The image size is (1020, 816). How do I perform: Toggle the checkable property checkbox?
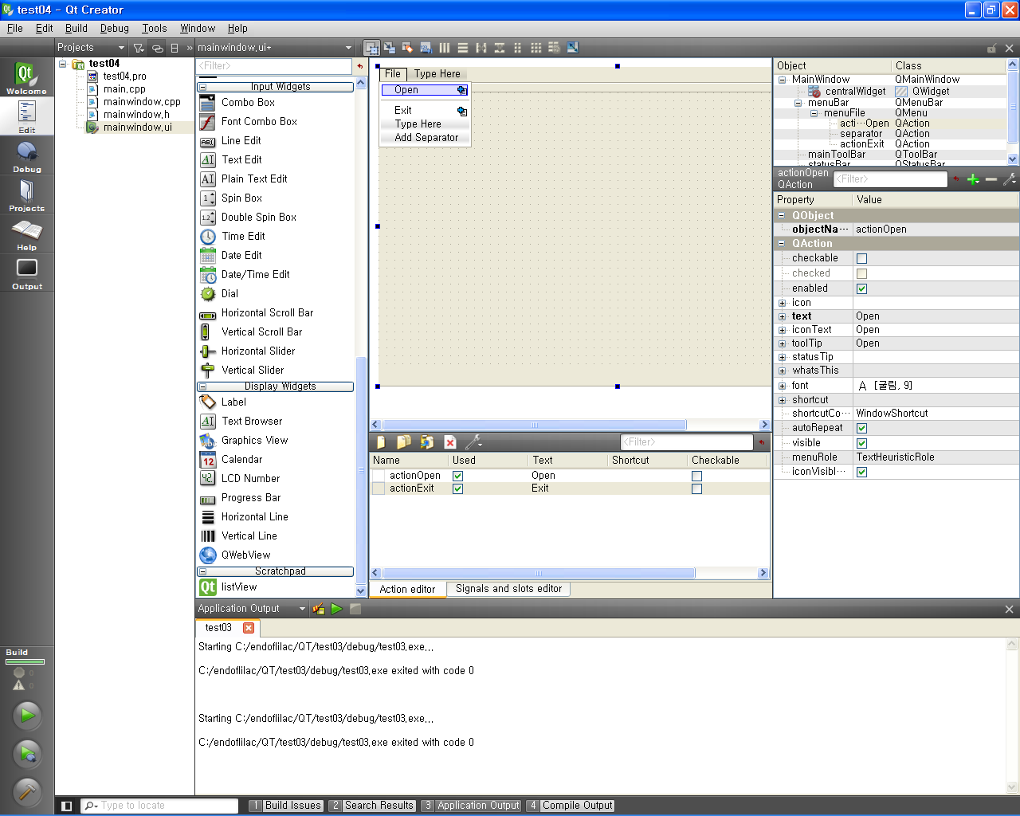861,258
